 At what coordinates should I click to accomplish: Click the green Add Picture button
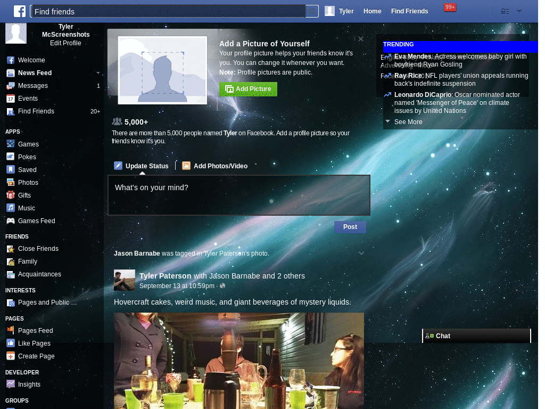pyautogui.click(x=248, y=89)
